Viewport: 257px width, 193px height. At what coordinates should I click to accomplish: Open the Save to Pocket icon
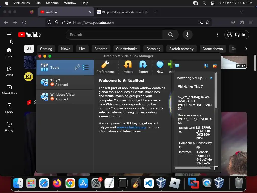[x=233, y=22]
